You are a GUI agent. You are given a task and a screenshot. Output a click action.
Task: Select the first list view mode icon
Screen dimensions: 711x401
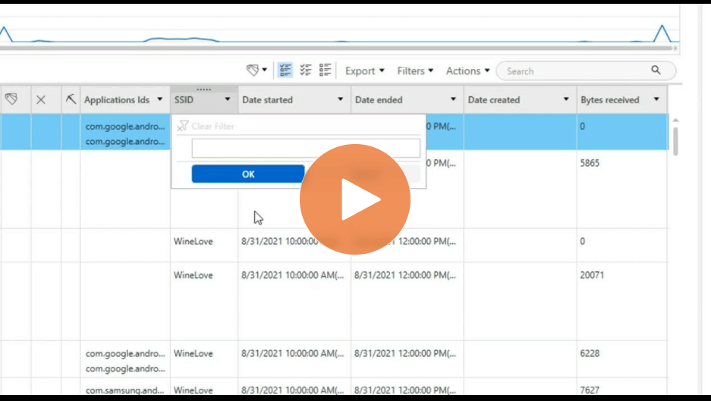285,70
